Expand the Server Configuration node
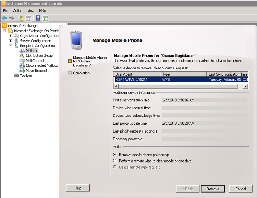 point(10,41)
